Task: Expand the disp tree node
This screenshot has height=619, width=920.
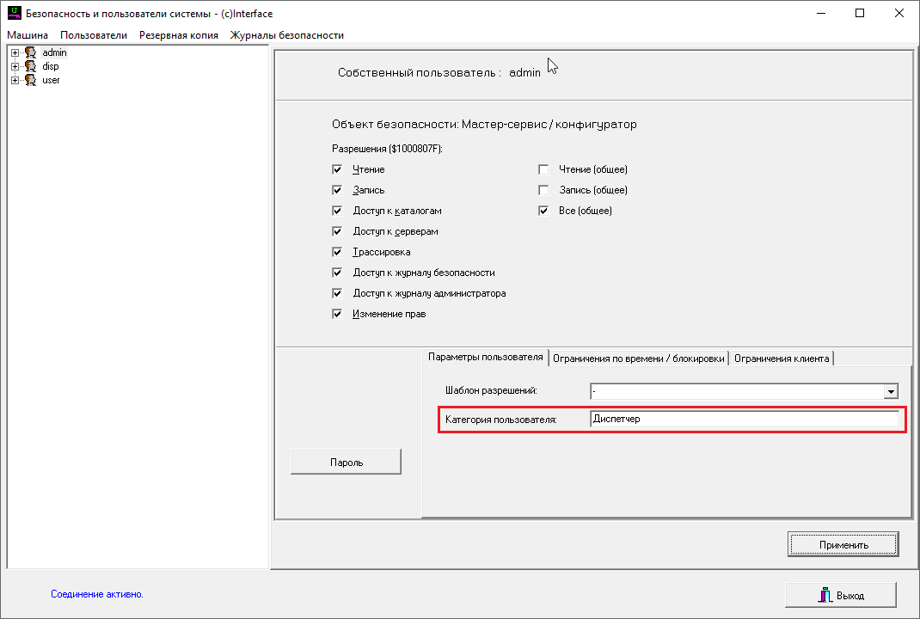Action: tap(15, 67)
